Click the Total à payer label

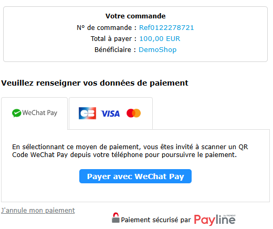[x=113, y=39]
